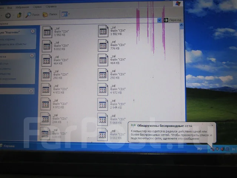Click the empty recycle bin link
Image resolution: width=237 pixels, height=178 pixels.
7,40
